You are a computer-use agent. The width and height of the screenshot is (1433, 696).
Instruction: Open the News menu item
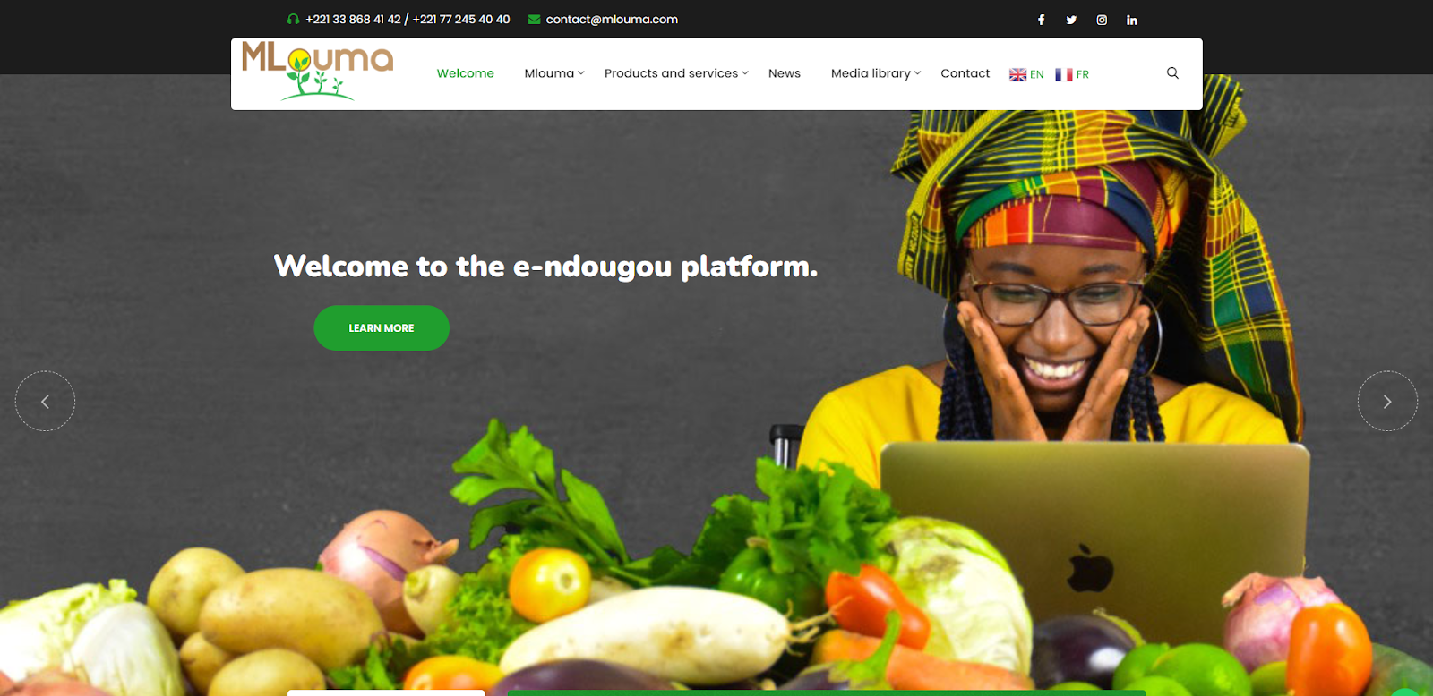tap(785, 73)
